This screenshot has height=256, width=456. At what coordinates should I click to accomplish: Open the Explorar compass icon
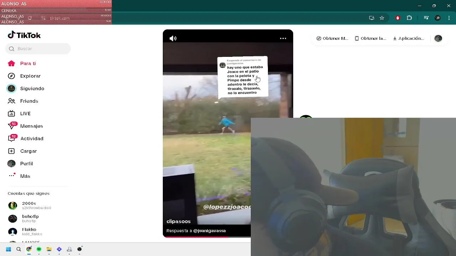pyautogui.click(x=11, y=76)
